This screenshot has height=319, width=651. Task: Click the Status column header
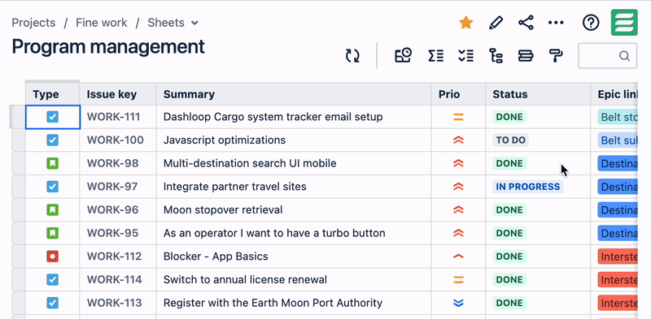click(510, 94)
